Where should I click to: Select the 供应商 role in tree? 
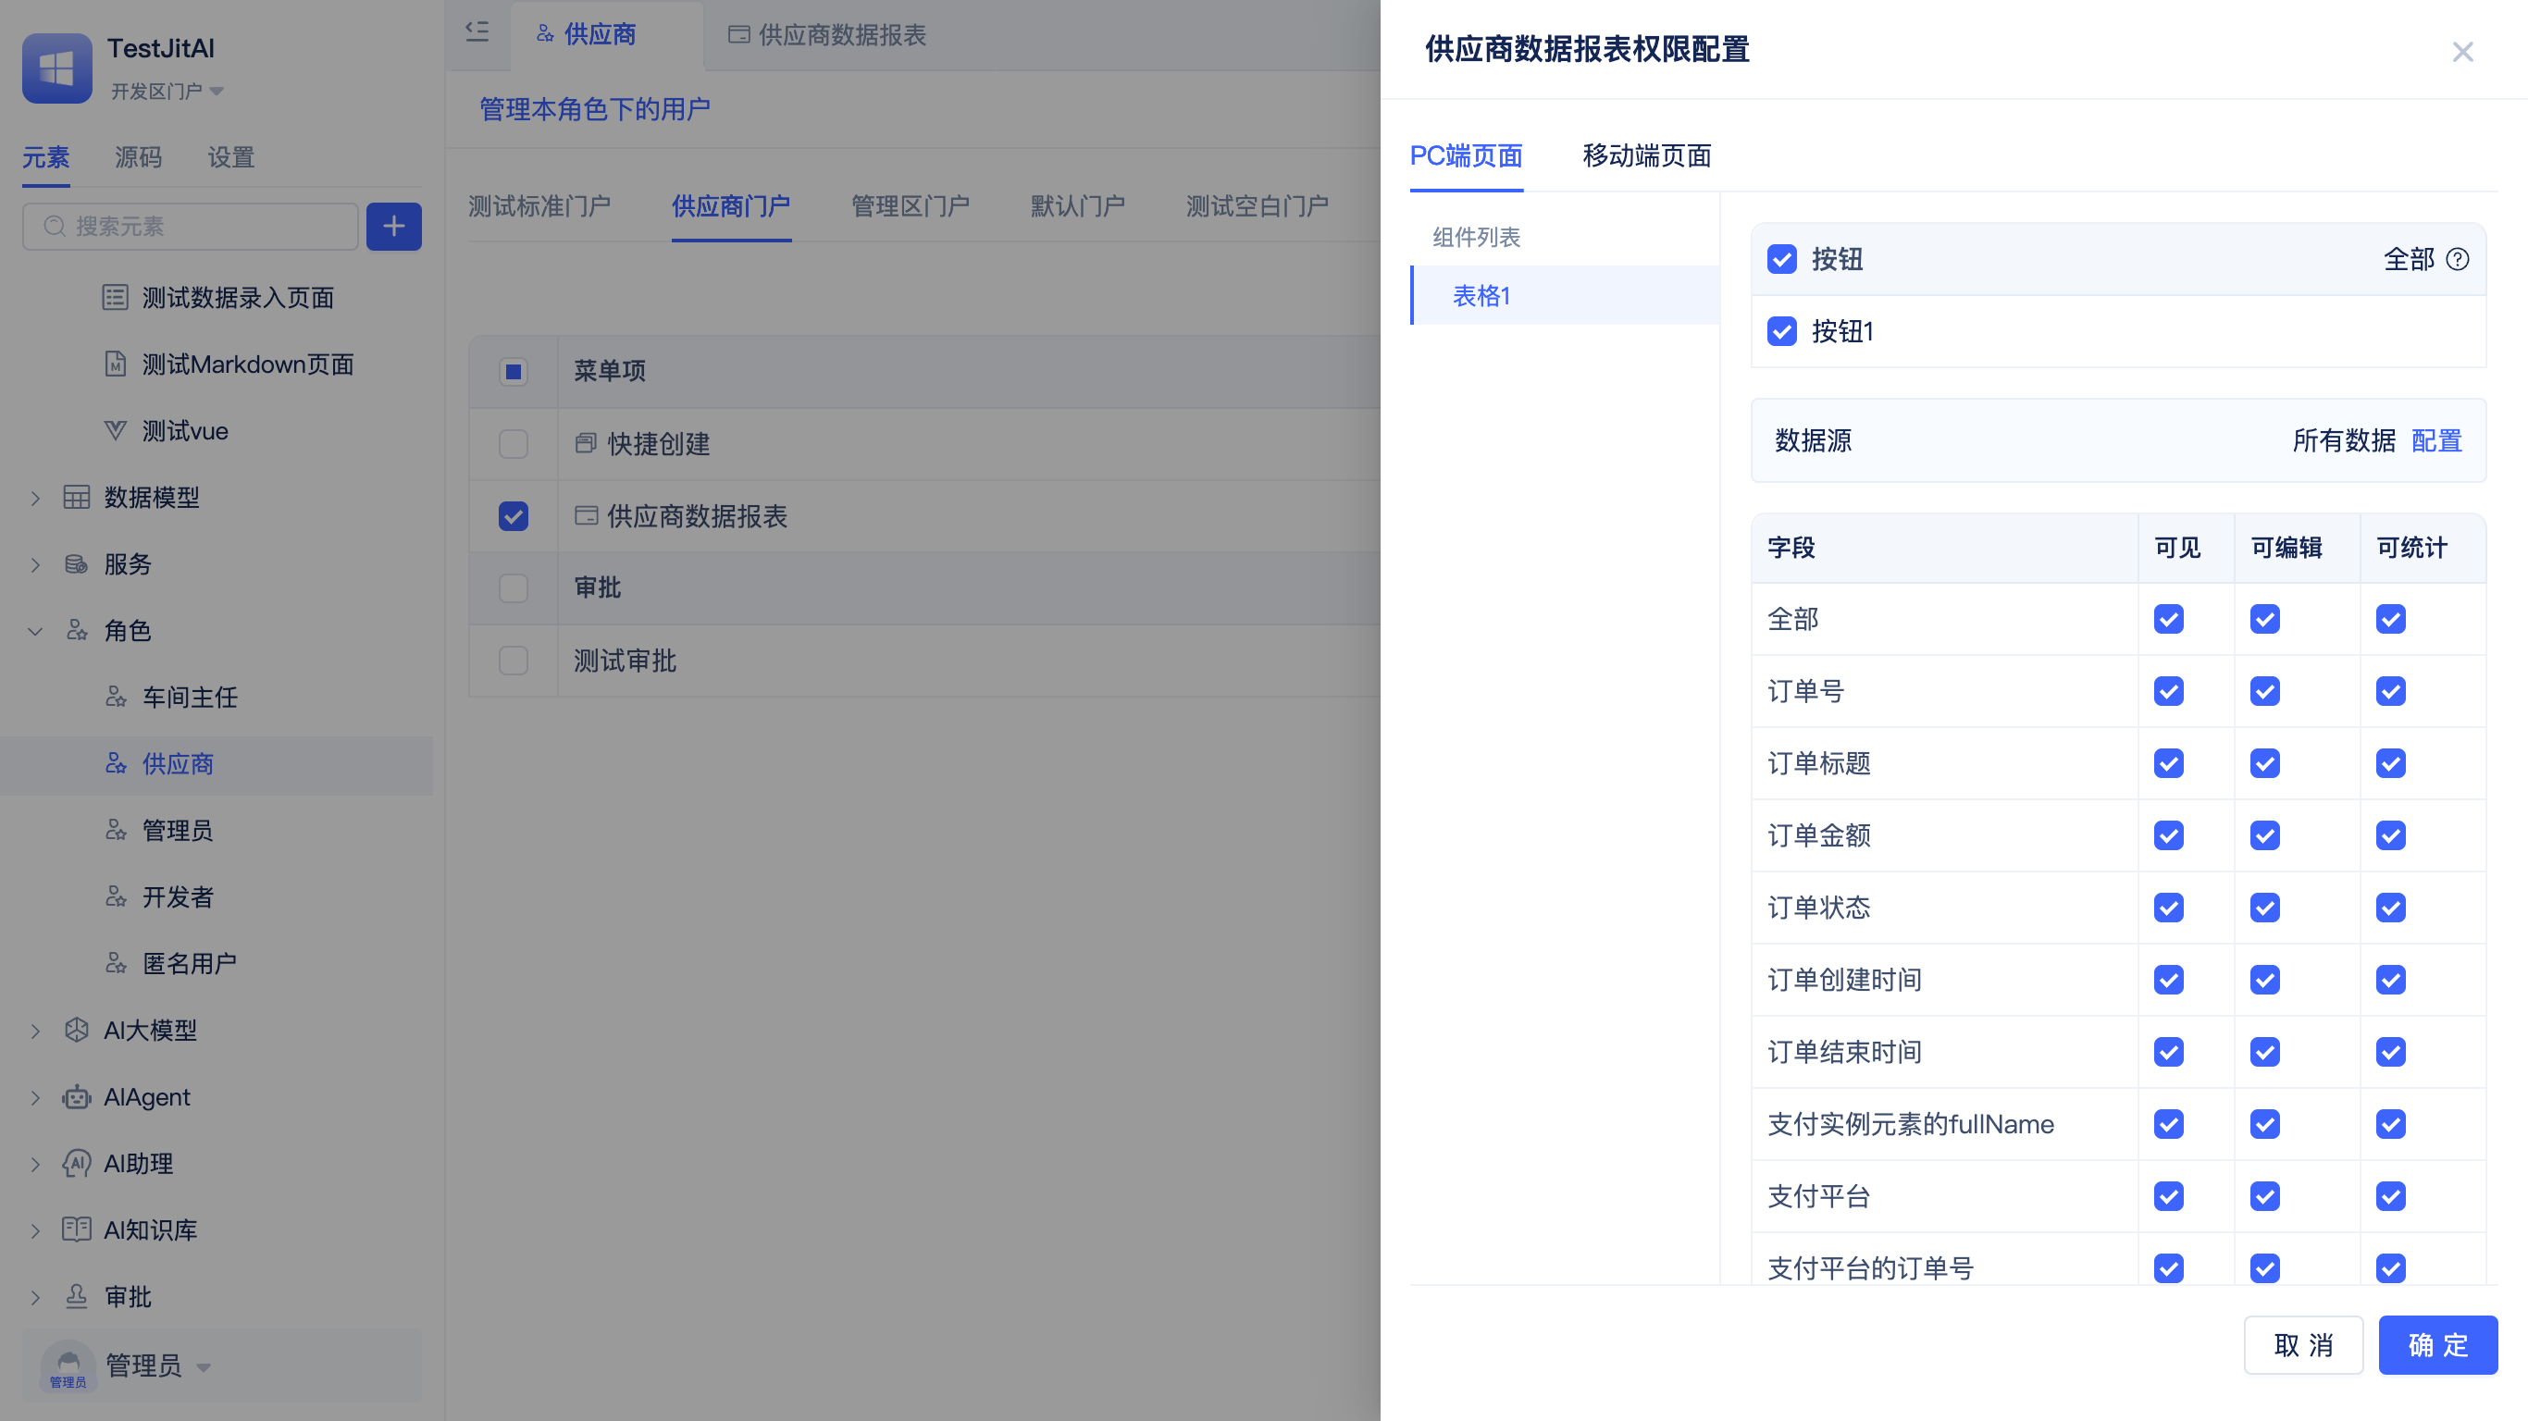point(216,764)
